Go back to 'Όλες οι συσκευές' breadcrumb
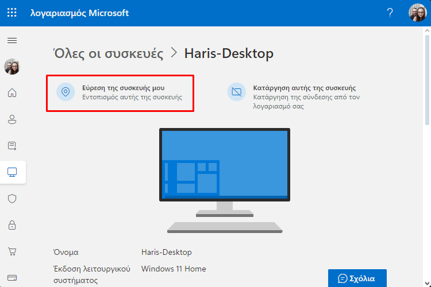Image resolution: width=431 pixels, height=287 pixels. 108,53
